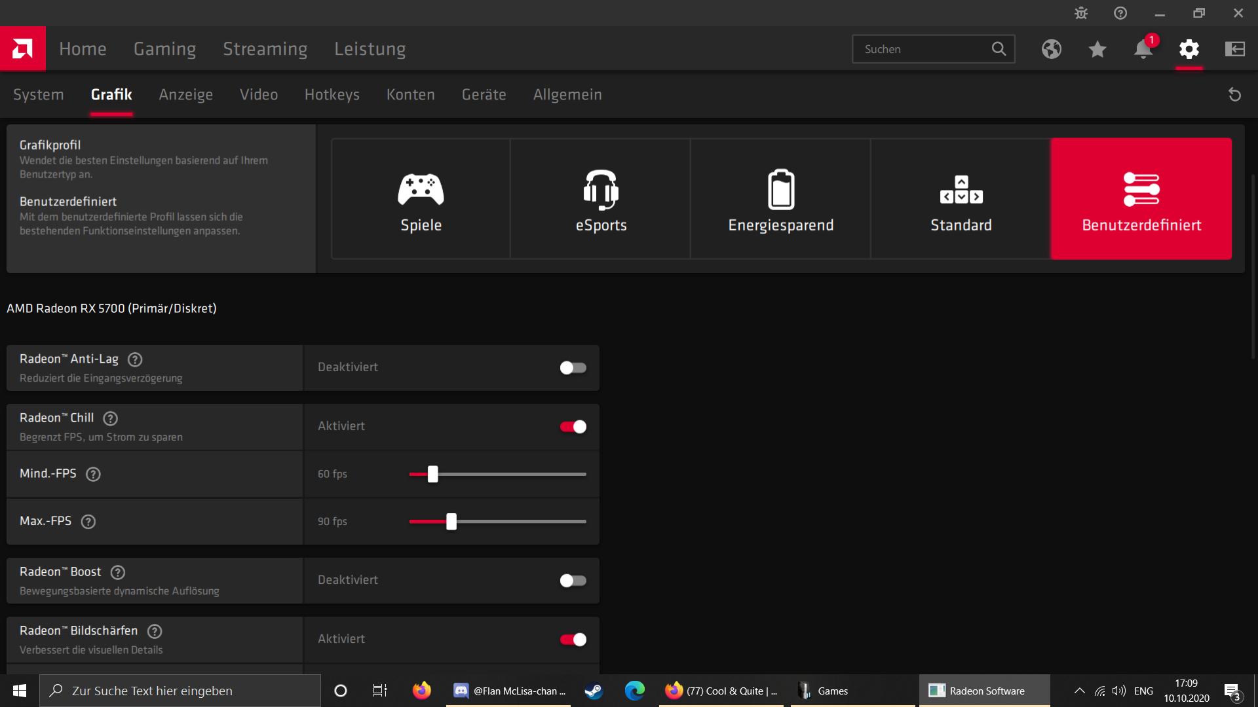Select the eSports graphics profile
This screenshot has width=1258, height=707.
click(x=600, y=199)
